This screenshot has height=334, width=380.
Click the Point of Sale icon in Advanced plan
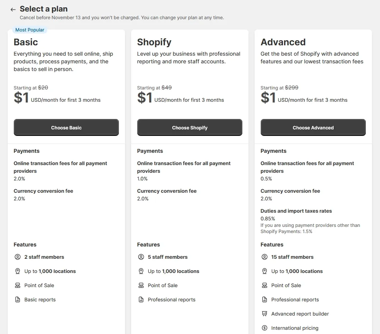coord(265,285)
